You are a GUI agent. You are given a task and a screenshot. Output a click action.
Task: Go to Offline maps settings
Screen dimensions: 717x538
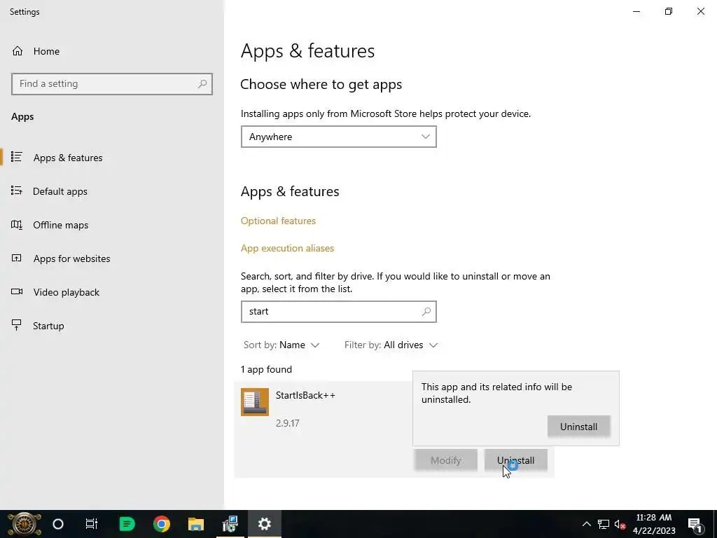click(60, 225)
